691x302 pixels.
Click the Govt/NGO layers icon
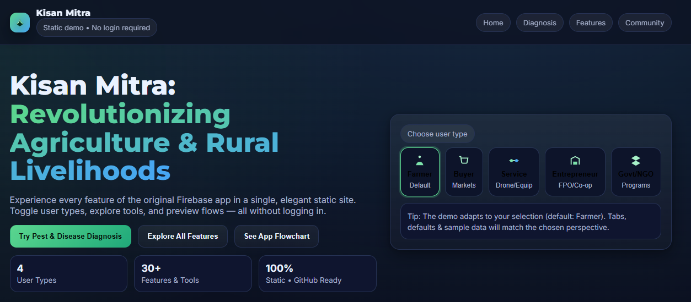coord(636,161)
